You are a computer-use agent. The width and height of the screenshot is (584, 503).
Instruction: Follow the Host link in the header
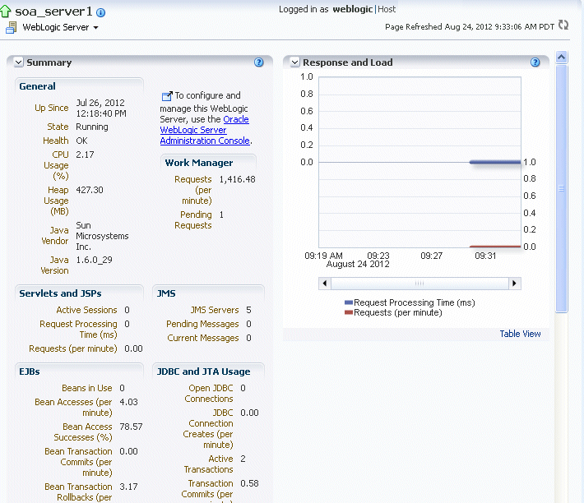387,9
